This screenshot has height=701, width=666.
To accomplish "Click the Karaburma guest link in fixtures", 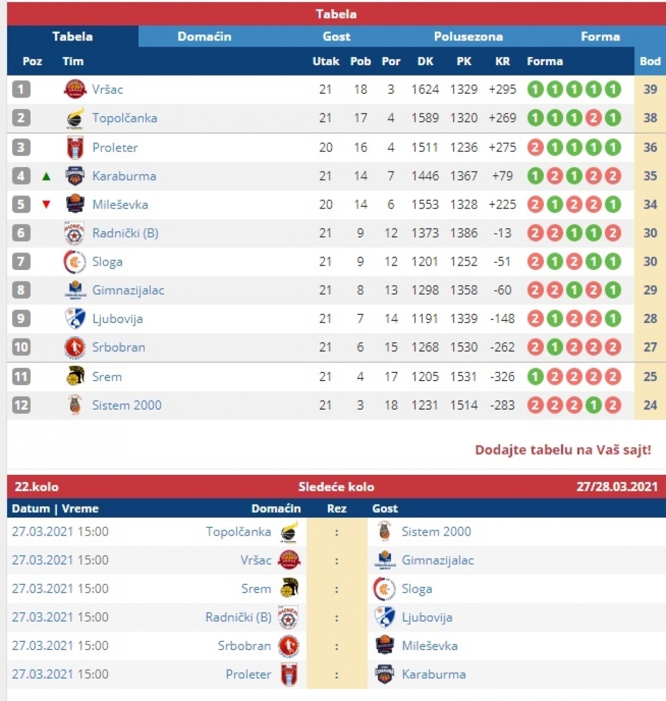I will [434, 674].
